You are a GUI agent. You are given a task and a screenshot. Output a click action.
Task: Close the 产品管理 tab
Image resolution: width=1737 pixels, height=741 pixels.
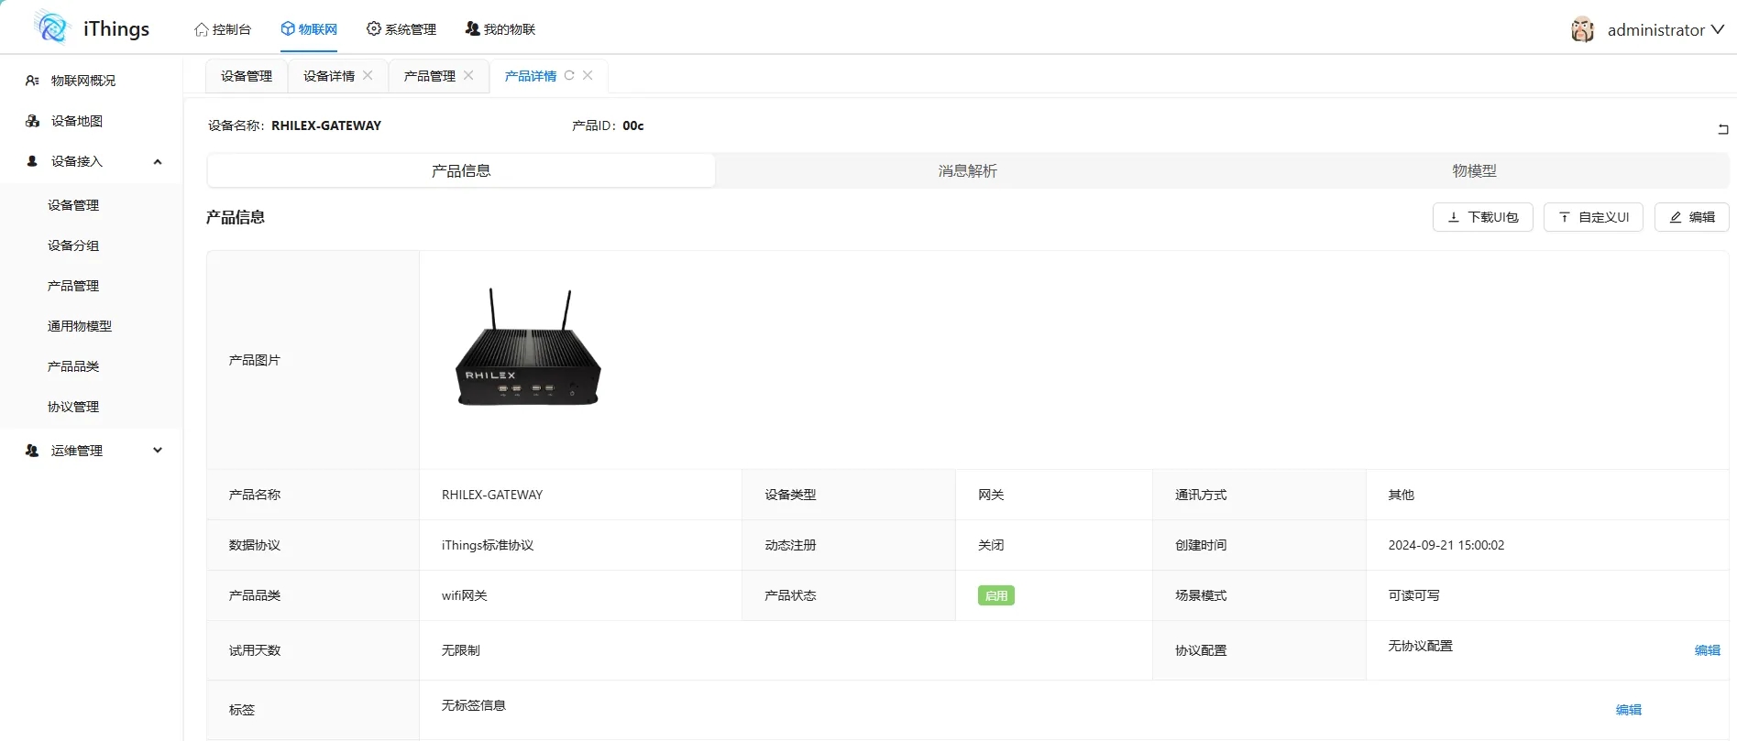pyautogui.click(x=468, y=76)
